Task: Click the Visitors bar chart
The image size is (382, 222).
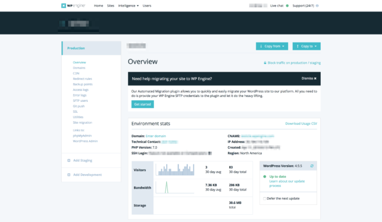Action: pos(175,169)
